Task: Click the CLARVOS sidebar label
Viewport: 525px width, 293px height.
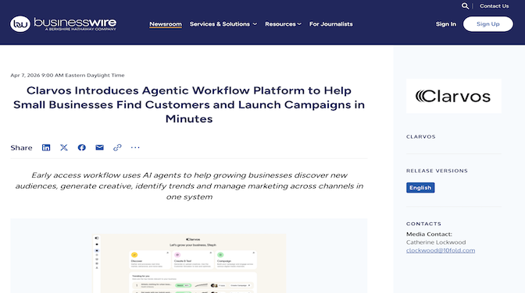Action: point(421,136)
